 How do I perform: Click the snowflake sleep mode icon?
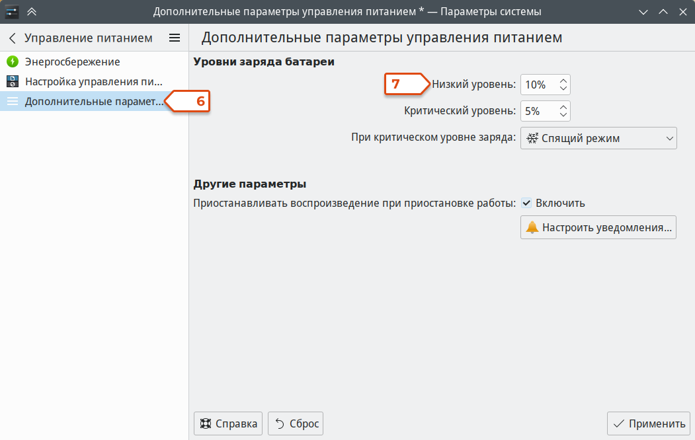[x=532, y=138]
